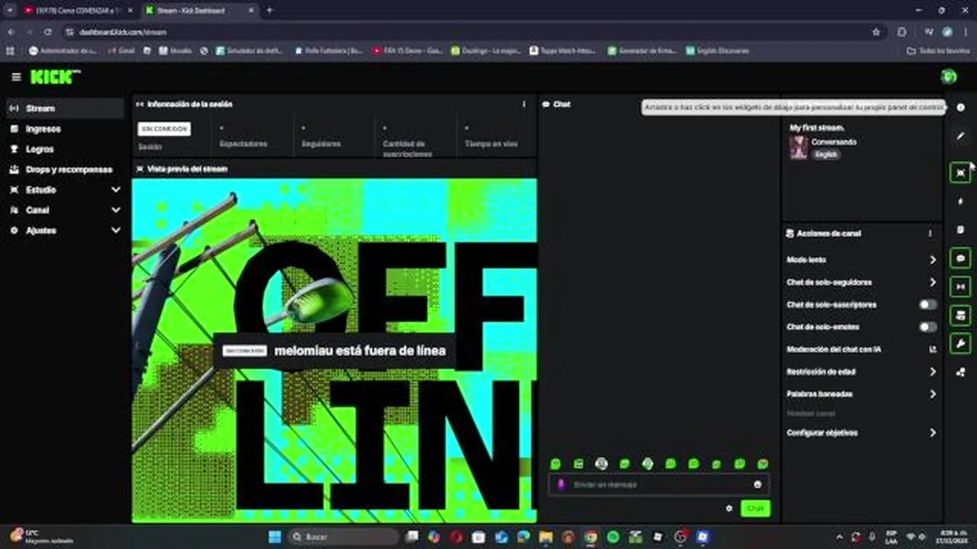The image size is (977, 549).
Task: Open Modo lento options
Action: [x=862, y=259]
